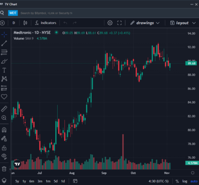
Task: Open the candlestick chart style selector
Action: 25,23
